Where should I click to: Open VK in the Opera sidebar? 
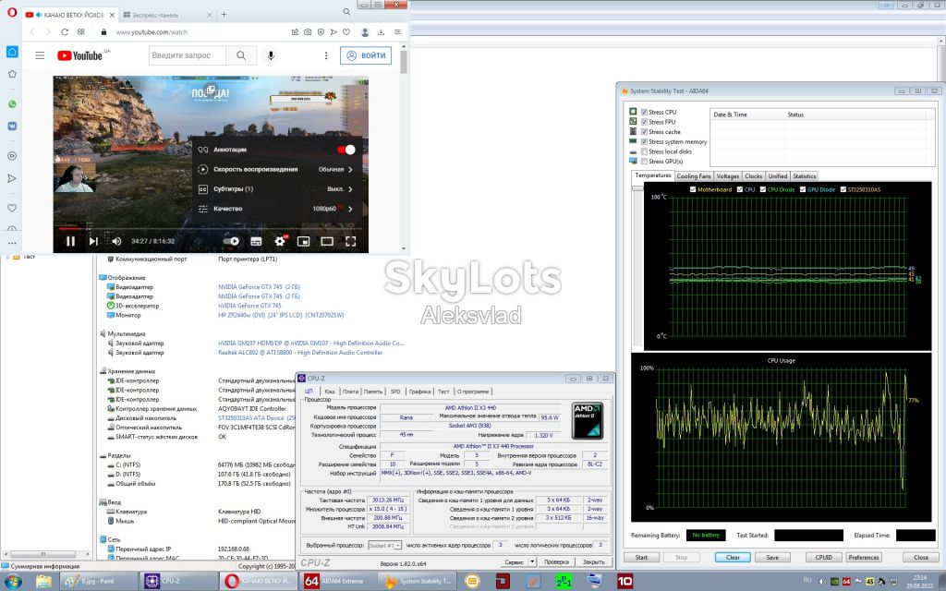pyautogui.click(x=12, y=126)
